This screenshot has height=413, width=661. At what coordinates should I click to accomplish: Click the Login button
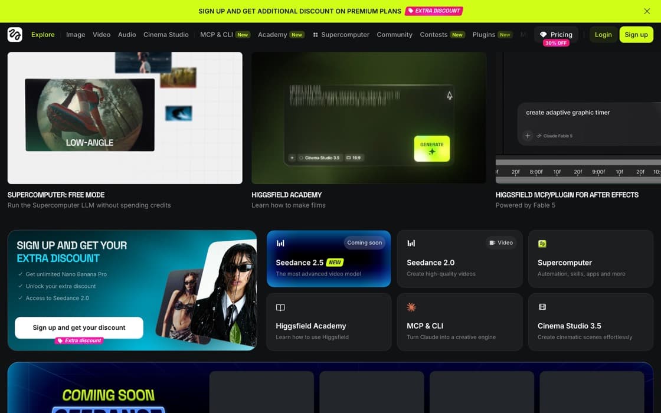pos(603,35)
